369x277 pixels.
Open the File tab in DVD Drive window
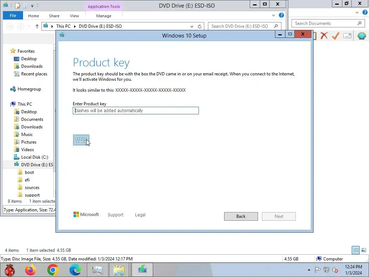pyautogui.click(x=13, y=16)
